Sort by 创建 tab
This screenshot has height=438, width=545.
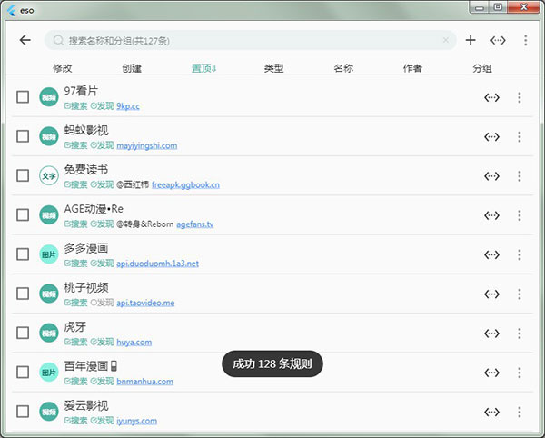(132, 68)
